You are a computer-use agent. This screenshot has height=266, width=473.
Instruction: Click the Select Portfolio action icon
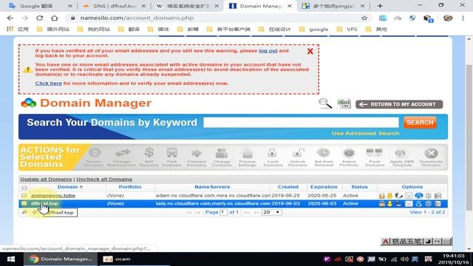pos(349,153)
